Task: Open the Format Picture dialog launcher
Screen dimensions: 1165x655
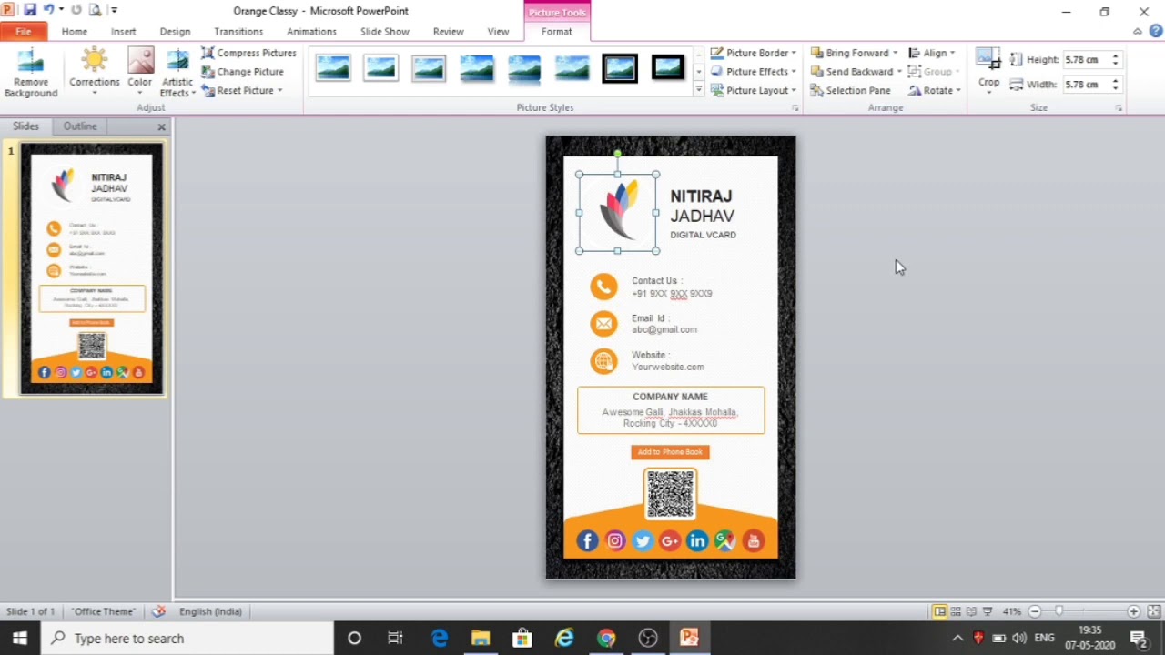Action: pos(795,108)
